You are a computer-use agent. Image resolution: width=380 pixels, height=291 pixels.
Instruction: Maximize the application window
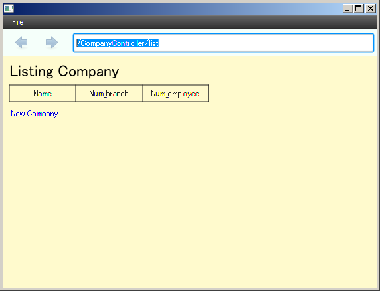(359, 9)
